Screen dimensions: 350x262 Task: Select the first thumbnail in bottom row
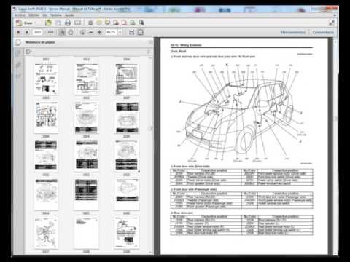pos(46,233)
